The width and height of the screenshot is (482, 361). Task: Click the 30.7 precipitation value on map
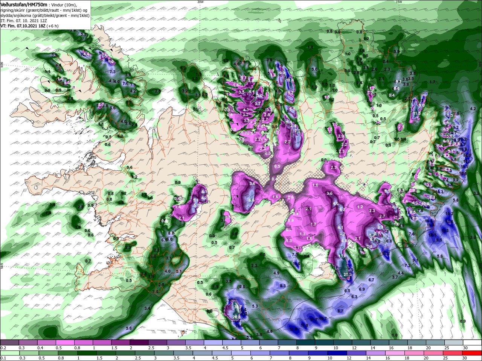coord(238,307)
